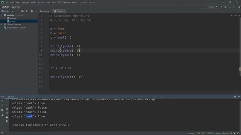Click the PyCharm application logo icon
Screen dimensions: 241x135
click(2, 2)
